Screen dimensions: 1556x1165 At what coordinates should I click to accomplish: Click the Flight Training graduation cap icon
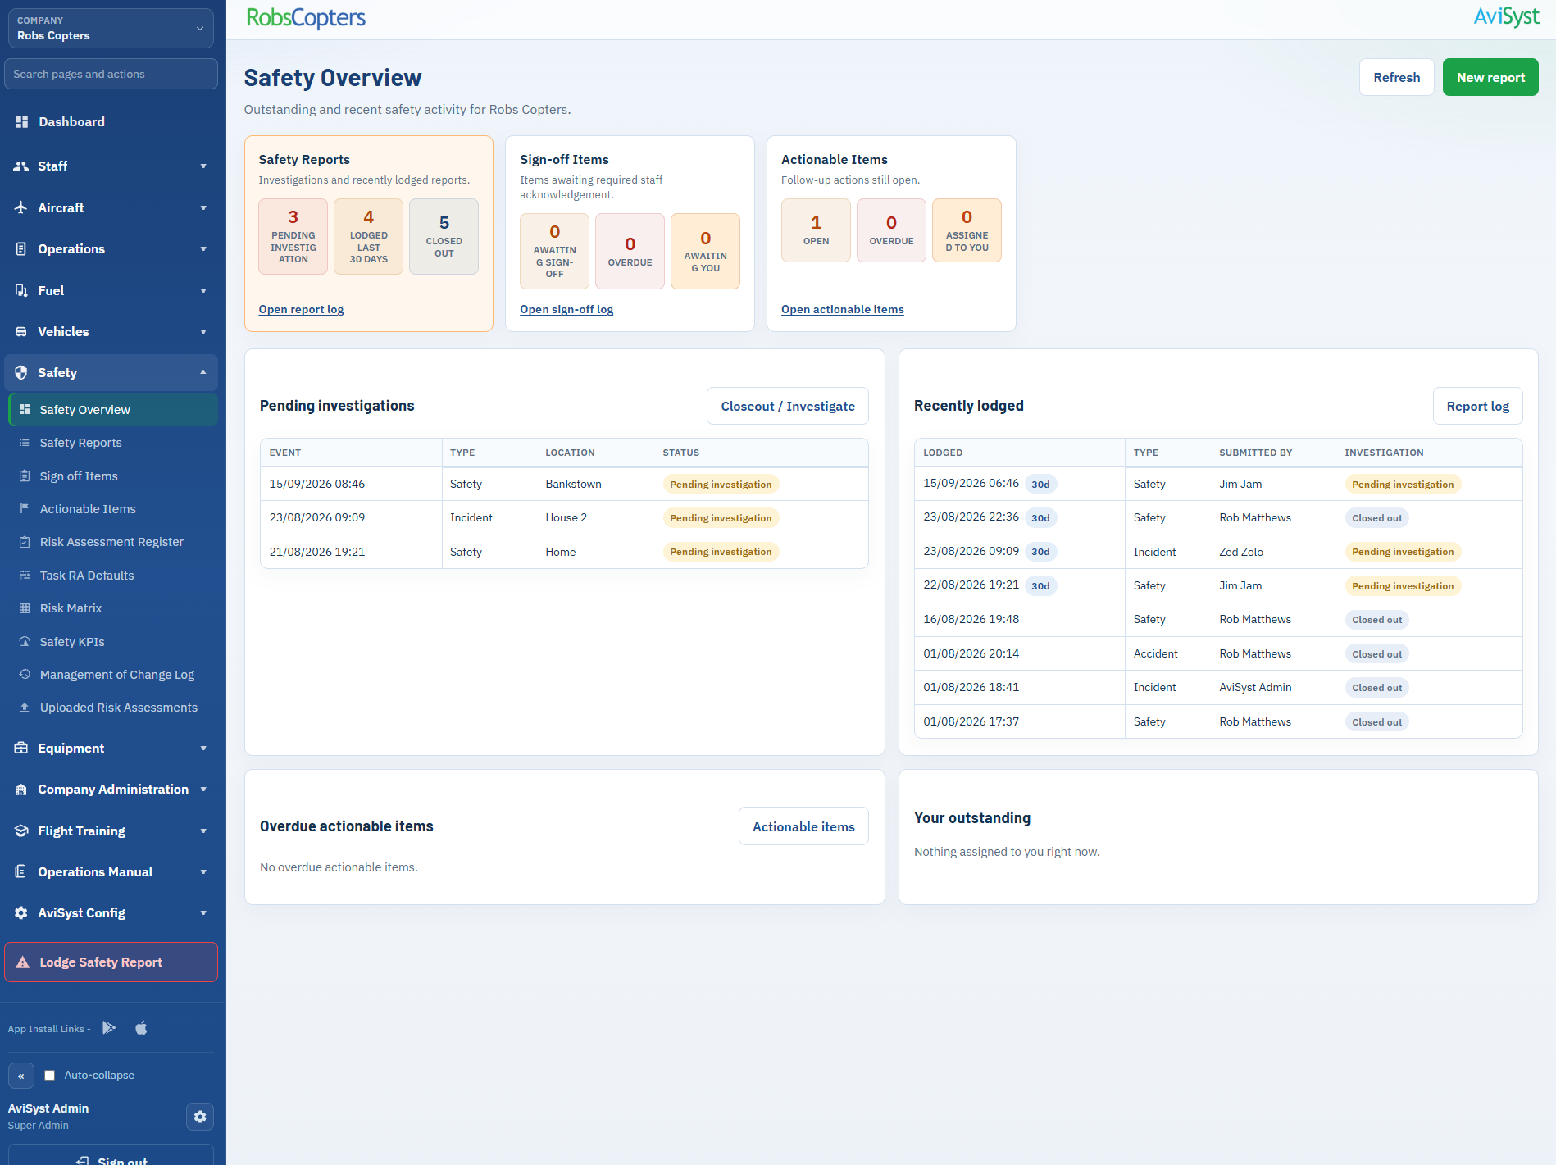21,831
